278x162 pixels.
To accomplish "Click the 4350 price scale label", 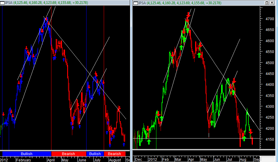I will [270, 96].
